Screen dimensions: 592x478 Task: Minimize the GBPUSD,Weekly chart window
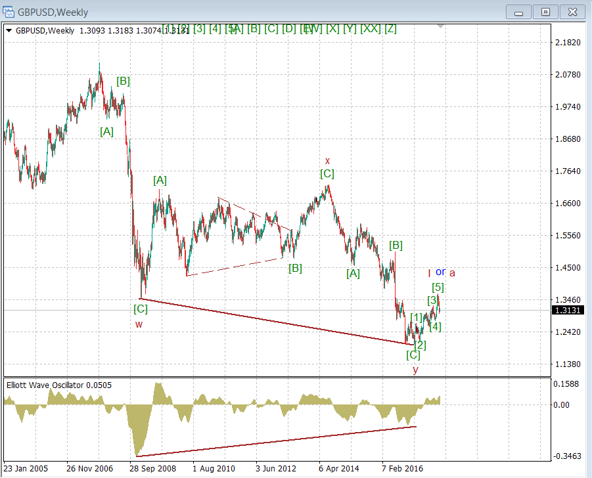518,12
